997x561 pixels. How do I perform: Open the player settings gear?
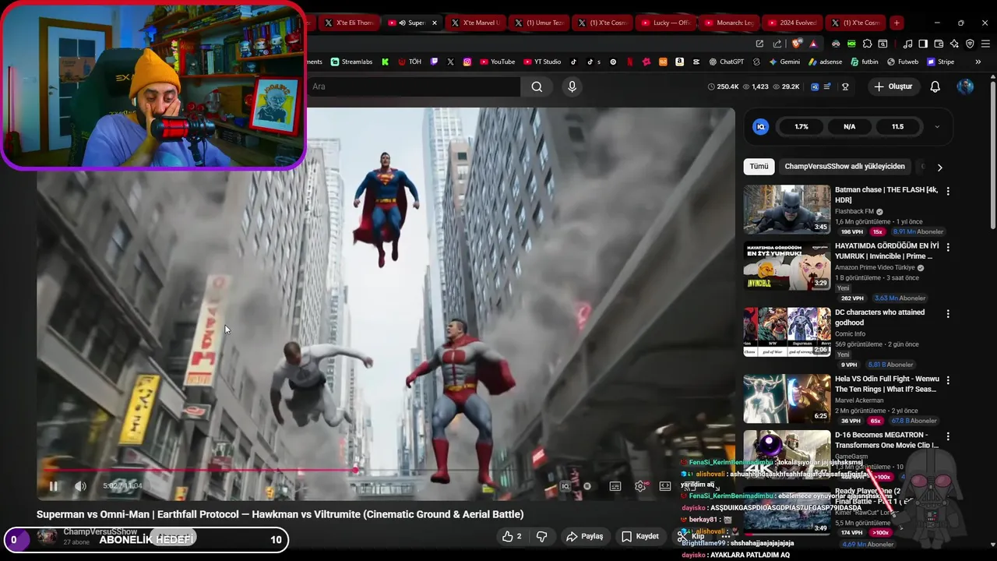640,486
